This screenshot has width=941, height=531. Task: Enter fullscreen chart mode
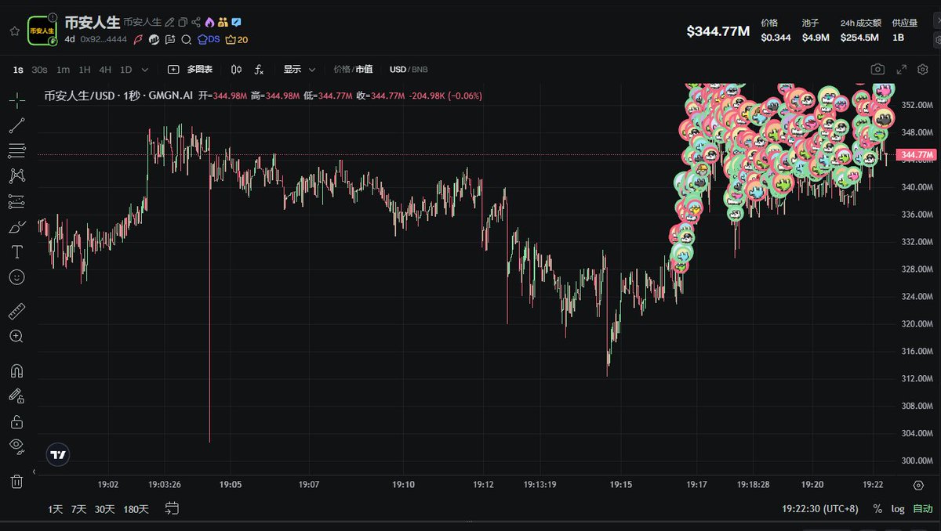click(902, 70)
